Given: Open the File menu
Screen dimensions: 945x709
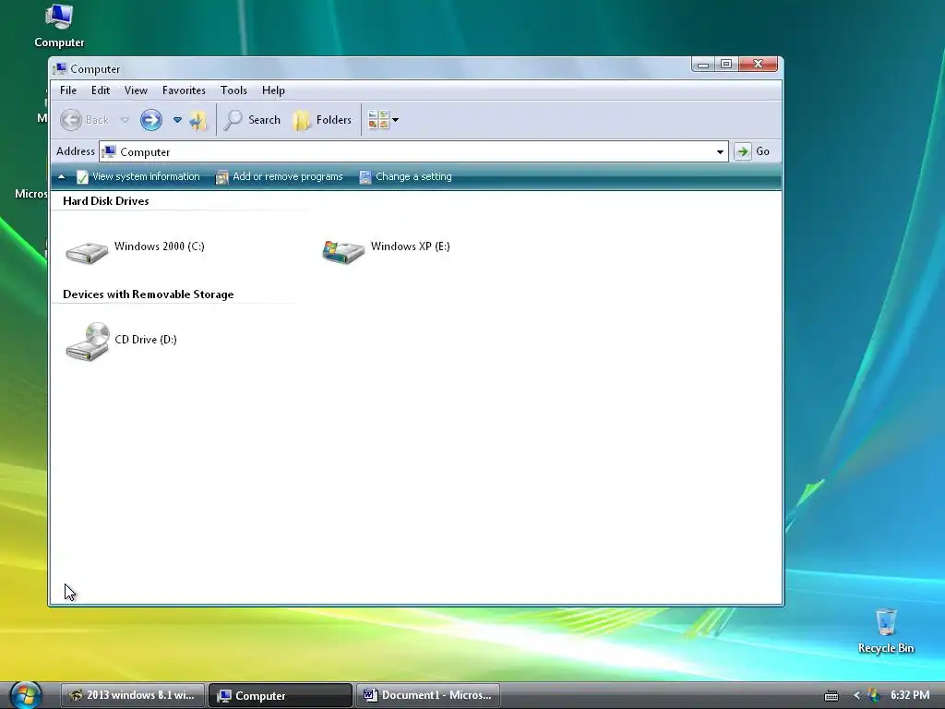Looking at the screenshot, I should pyautogui.click(x=68, y=90).
